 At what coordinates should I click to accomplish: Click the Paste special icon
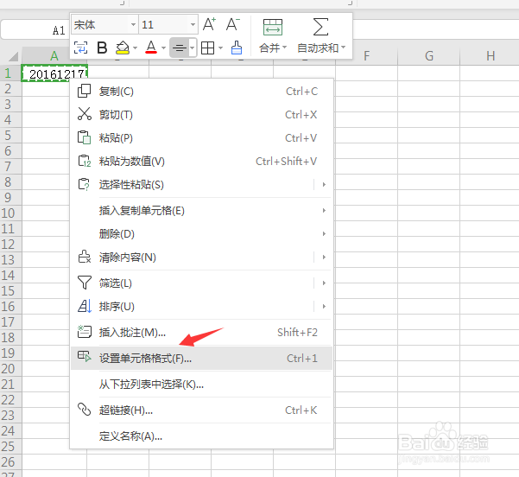coord(84,184)
